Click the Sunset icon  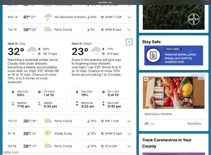coord(39,103)
